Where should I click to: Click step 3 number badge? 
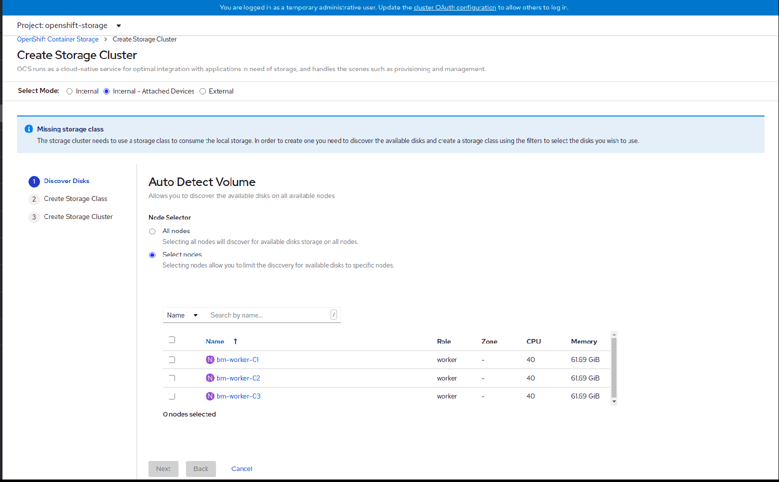pyautogui.click(x=34, y=217)
